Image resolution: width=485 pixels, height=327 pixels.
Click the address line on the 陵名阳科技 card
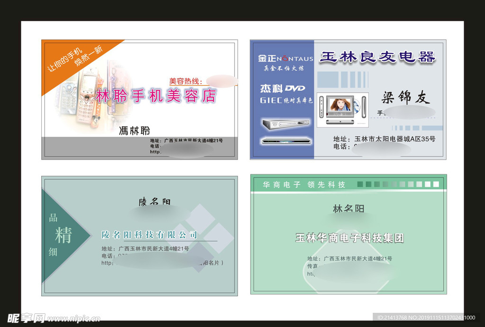point(145,249)
